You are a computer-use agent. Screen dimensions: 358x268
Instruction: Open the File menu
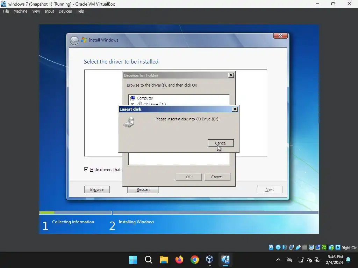click(6, 11)
